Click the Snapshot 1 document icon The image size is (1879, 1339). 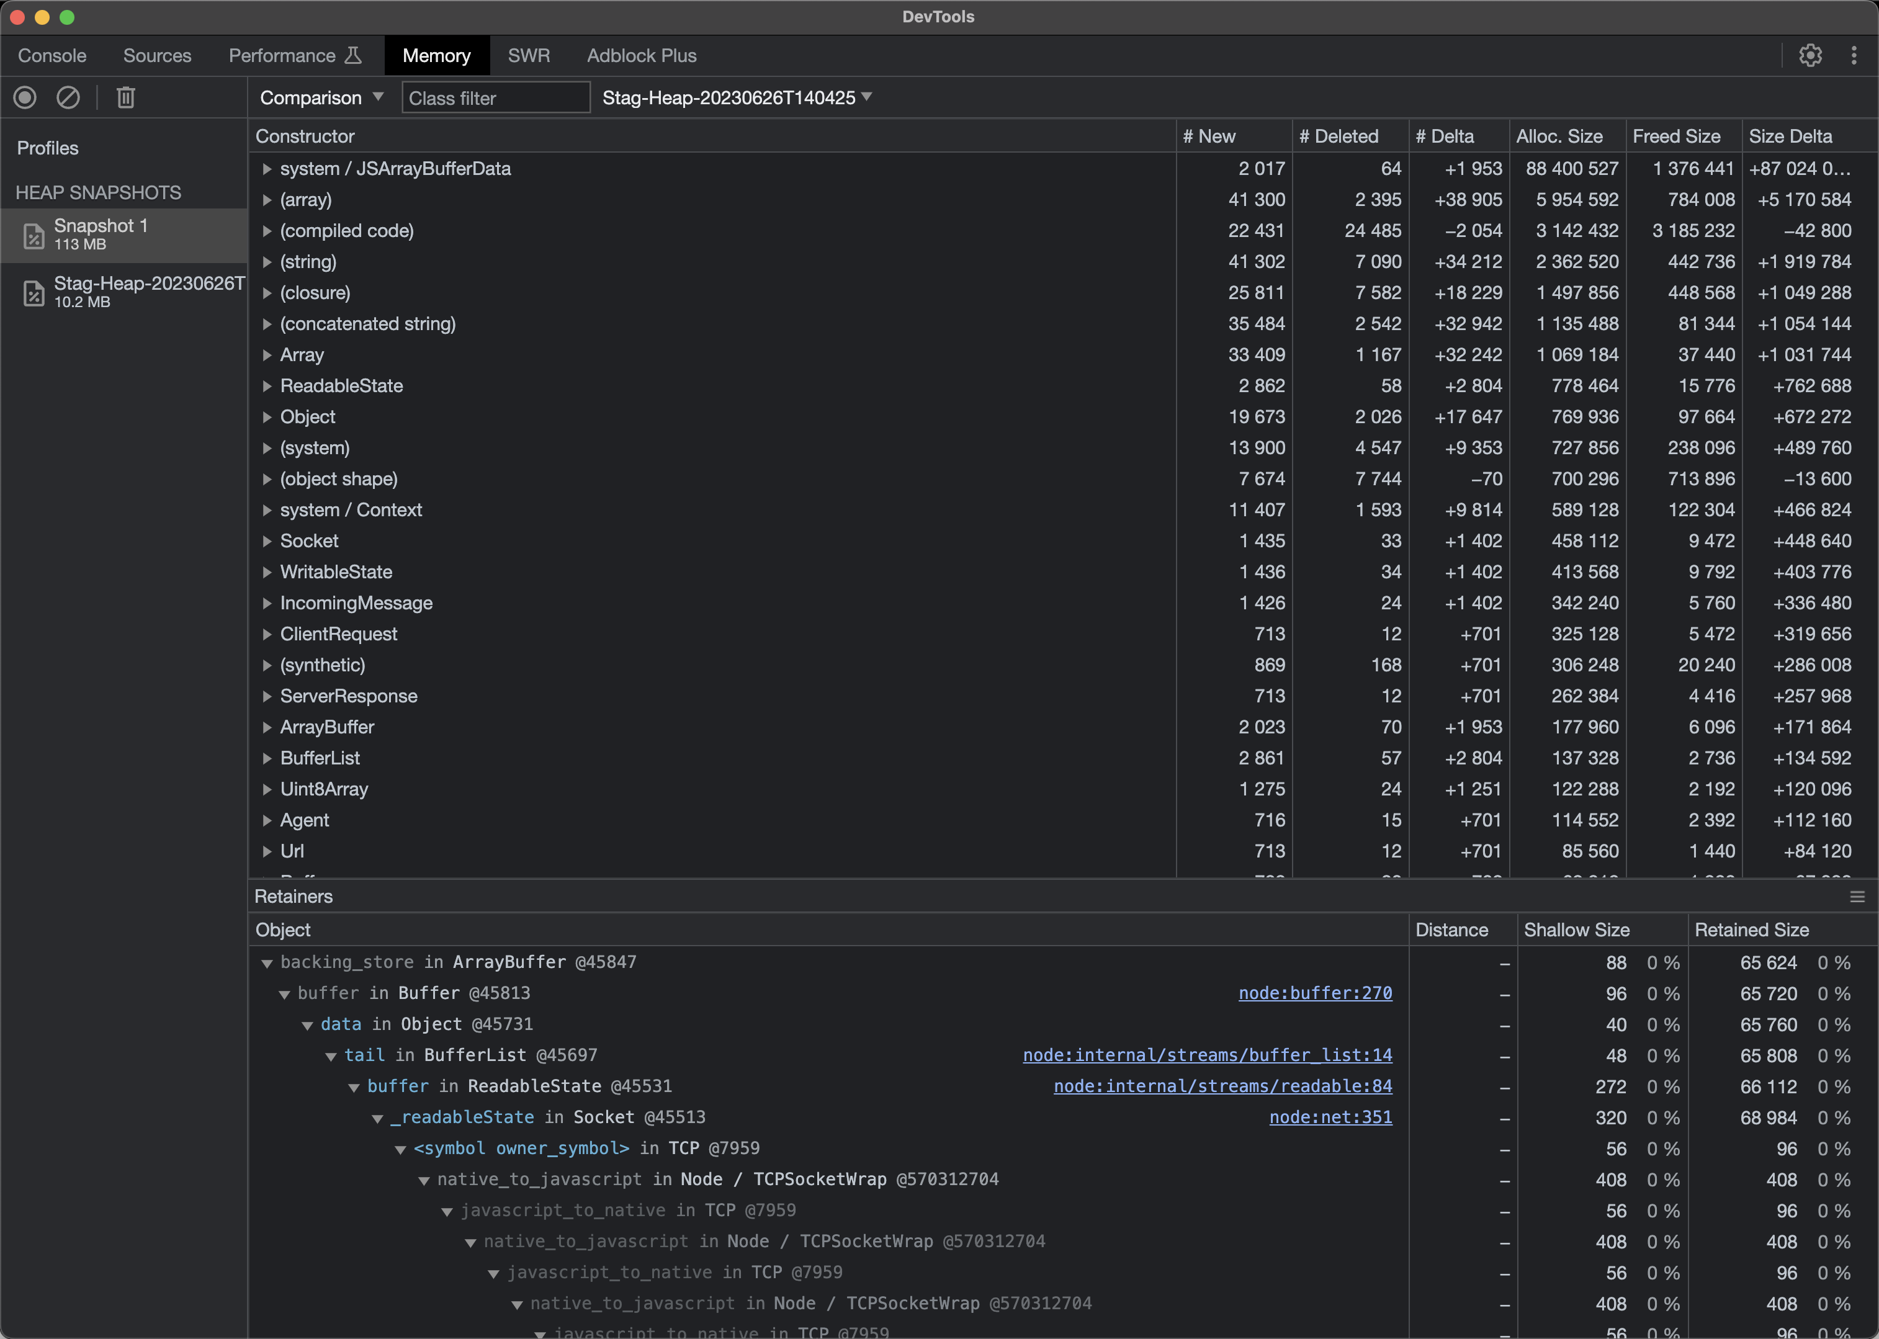click(34, 236)
